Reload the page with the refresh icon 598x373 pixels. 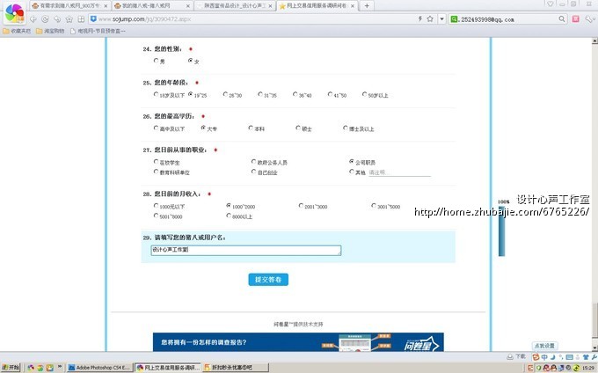click(x=45, y=19)
